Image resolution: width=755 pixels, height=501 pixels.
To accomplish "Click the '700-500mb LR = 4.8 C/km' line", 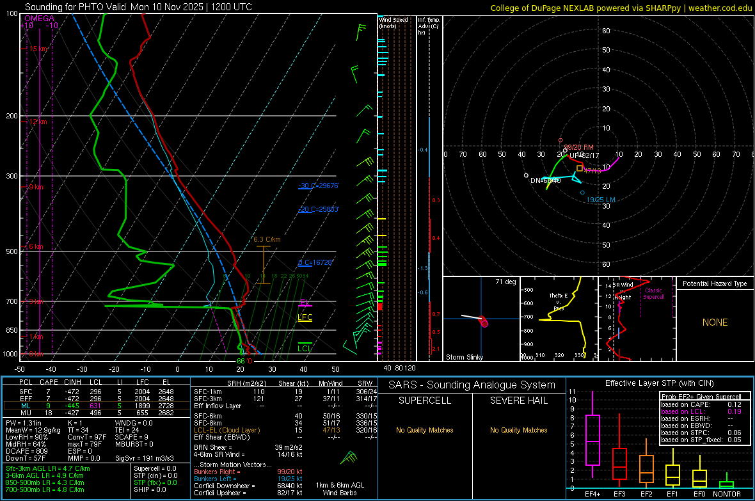I will click(x=45, y=490).
